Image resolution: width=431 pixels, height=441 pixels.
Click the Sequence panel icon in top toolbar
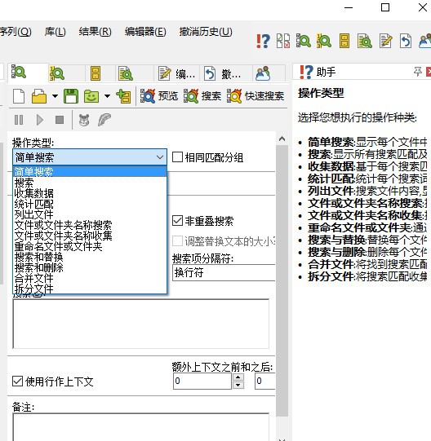[324, 41]
